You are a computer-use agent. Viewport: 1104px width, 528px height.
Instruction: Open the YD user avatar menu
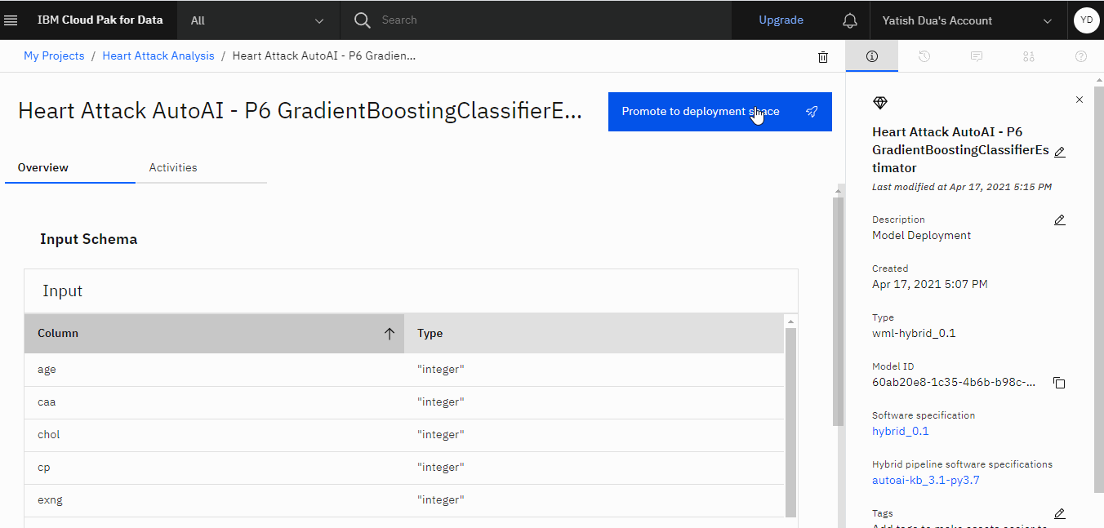[1086, 20]
